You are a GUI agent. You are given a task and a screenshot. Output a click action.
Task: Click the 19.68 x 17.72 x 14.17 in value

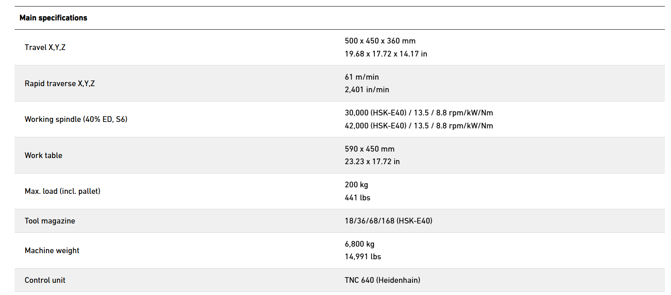pyautogui.click(x=386, y=54)
